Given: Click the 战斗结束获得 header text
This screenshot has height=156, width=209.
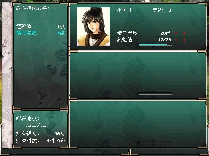Looking at the screenshot, I should pyautogui.click(x=33, y=8).
